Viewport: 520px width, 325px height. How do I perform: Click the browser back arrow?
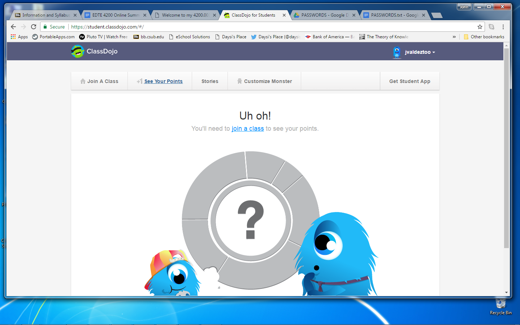point(13,27)
